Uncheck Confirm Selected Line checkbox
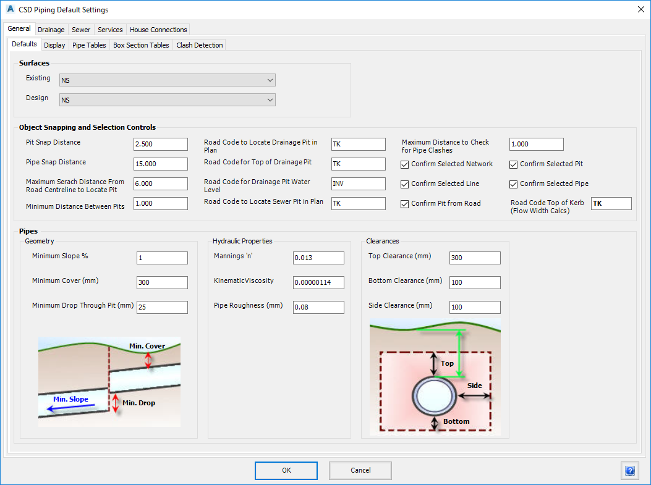651x485 pixels. [x=405, y=184]
